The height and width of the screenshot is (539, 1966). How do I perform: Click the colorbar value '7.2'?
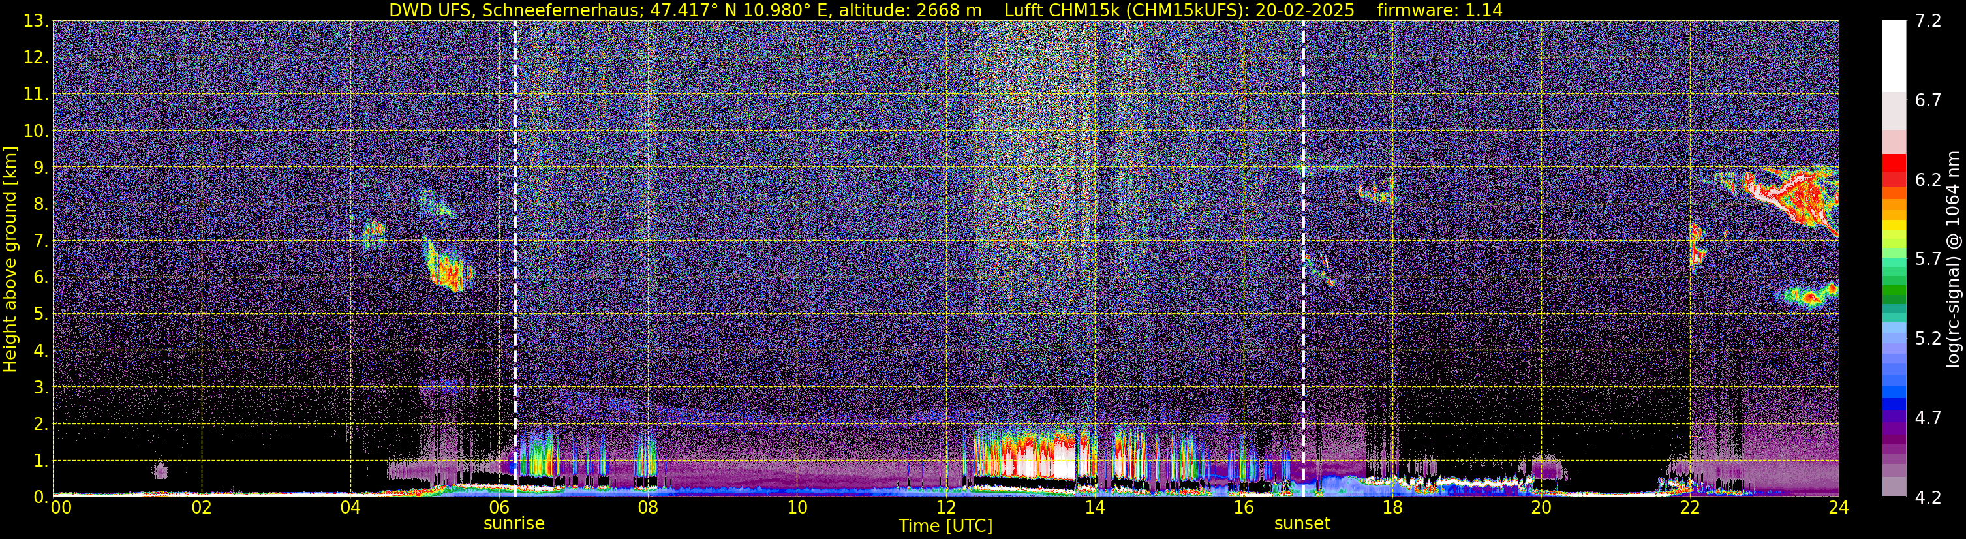click(x=1928, y=21)
